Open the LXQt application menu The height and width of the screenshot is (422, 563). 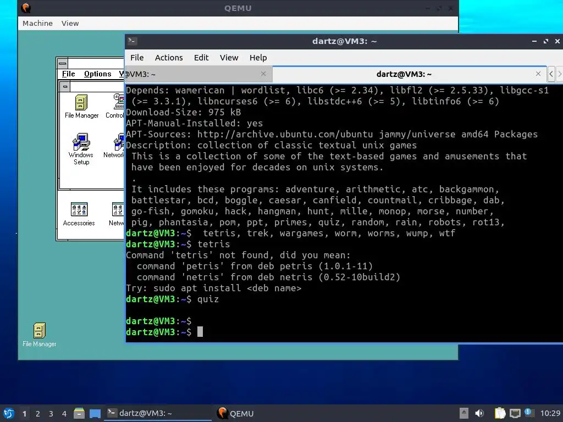coord(9,413)
